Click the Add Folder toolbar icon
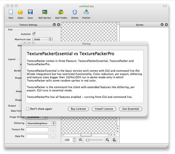 point(61,12)
